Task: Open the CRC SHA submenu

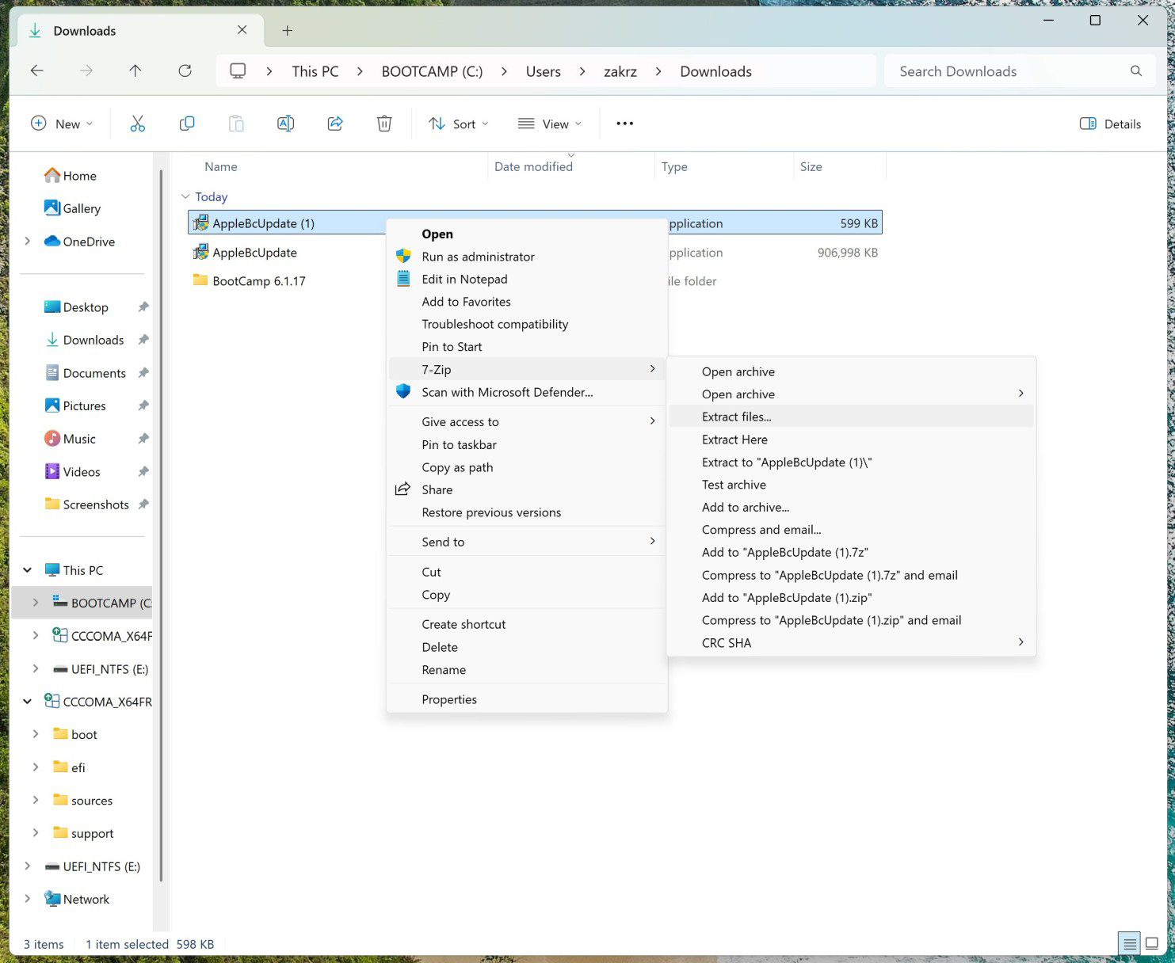Action: (851, 643)
